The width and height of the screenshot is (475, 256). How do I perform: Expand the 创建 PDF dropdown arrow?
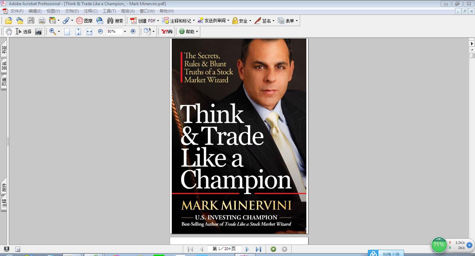(x=158, y=21)
